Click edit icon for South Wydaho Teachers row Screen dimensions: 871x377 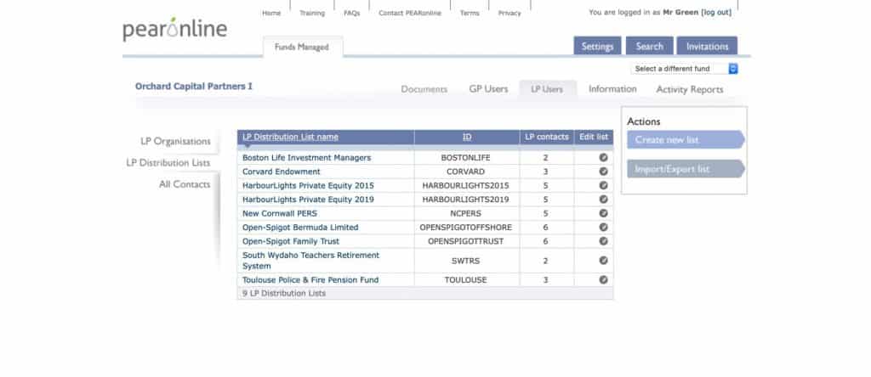click(x=603, y=260)
